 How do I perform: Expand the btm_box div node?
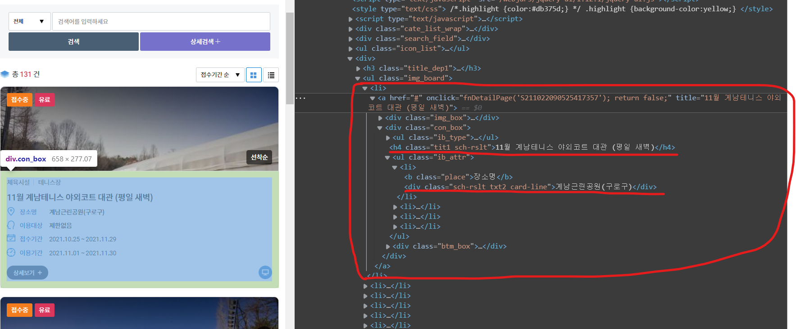pyautogui.click(x=388, y=246)
